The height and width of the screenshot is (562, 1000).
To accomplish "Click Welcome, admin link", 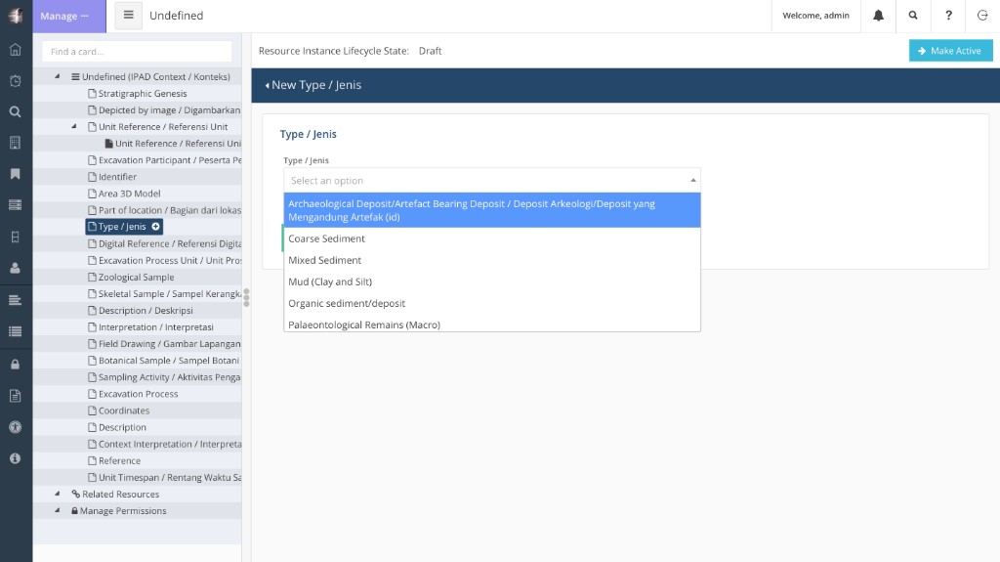I will pyautogui.click(x=815, y=16).
